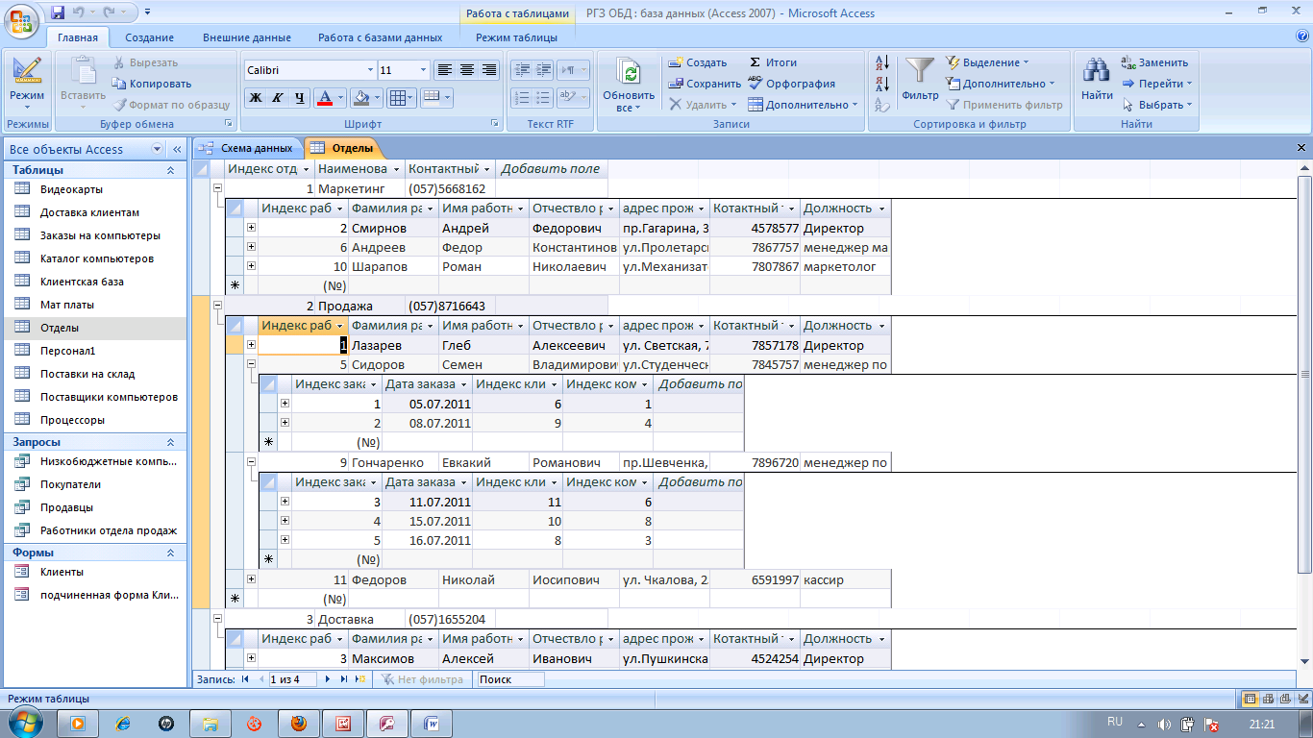Open the Внешние данные ribbon tab
Image resolution: width=1313 pixels, height=738 pixels.
click(x=246, y=37)
